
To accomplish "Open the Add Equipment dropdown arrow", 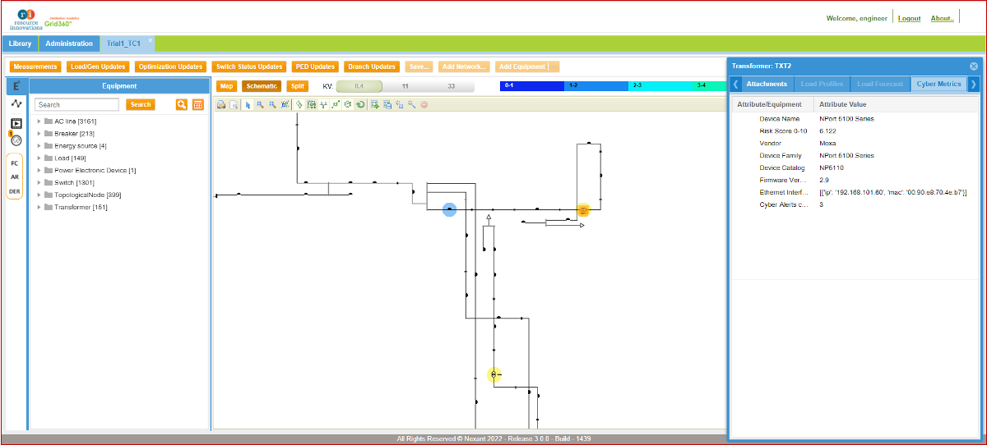I will pyautogui.click(x=554, y=67).
